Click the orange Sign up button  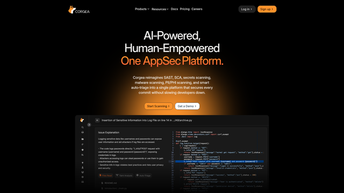267,9
